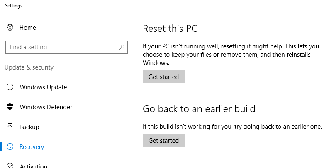Open the Home settings page label
Viewport: 329px width, 168px height.
pos(27,28)
